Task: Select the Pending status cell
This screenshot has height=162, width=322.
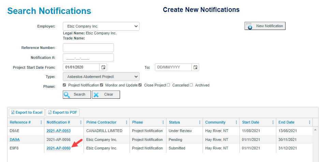Action: click(185, 140)
